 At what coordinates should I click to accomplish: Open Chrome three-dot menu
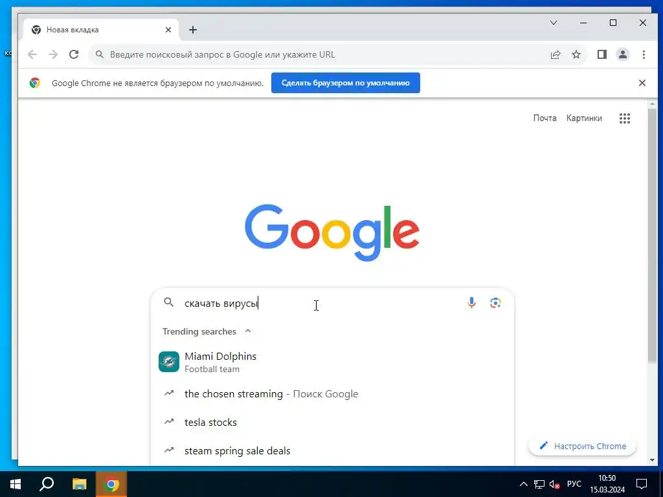click(x=644, y=54)
